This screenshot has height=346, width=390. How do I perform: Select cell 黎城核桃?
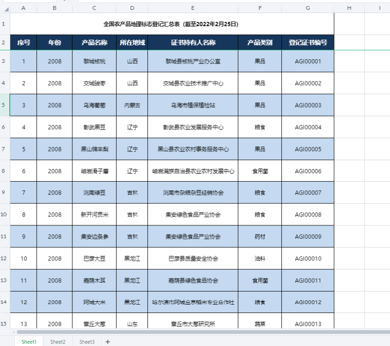coord(94,61)
